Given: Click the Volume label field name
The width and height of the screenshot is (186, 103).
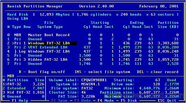Looking at the screenshot, I should 64,80.
